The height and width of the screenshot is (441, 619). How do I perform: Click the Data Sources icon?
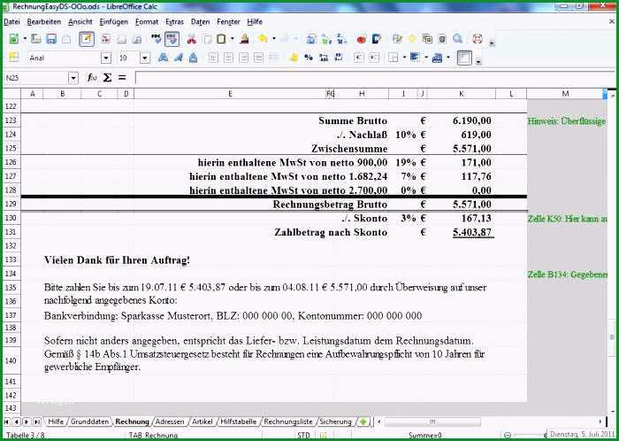click(x=442, y=39)
